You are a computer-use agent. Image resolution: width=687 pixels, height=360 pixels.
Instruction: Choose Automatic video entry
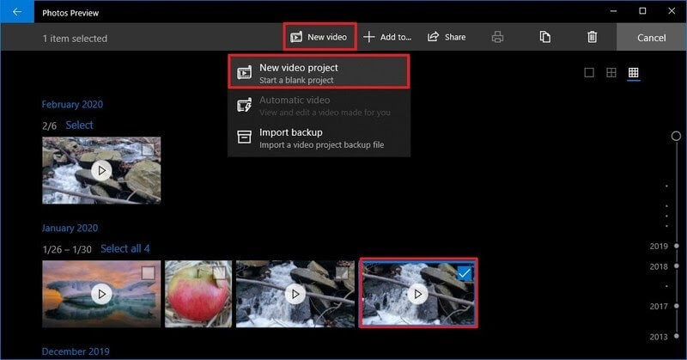[x=319, y=106]
